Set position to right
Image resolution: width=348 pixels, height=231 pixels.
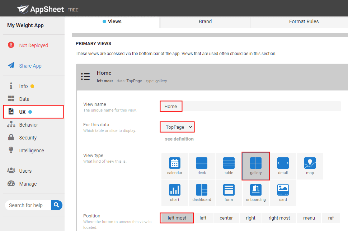click(x=250, y=218)
